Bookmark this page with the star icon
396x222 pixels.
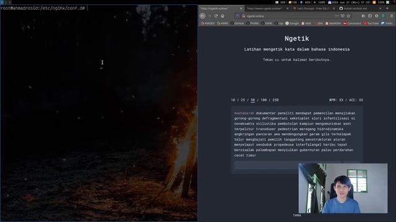coord(348,15)
